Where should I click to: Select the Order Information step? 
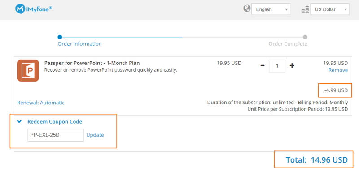tap(80, 44)
